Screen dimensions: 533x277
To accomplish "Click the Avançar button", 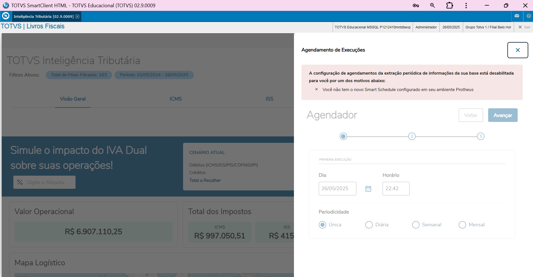I will click(x=503, y=115).
